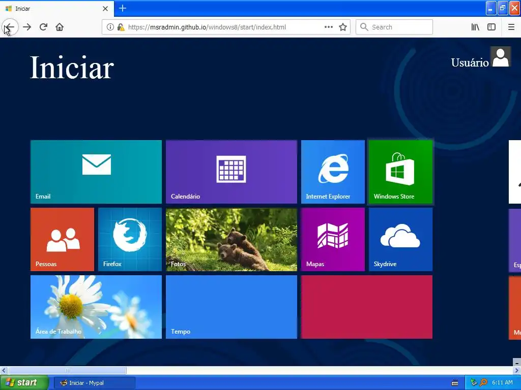Click the unlabeled crimson tile
This screenshot has height=390, width=521.
366,307
